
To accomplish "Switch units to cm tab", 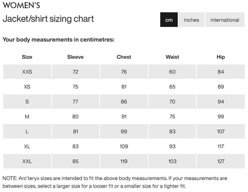I will [169, 19].
